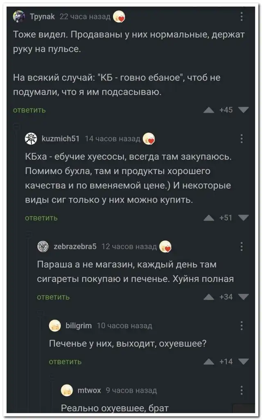Viewport: 262px width, 420px height.
Task: Downvote kuzmich51's comment with +51 rating
Action: point(243,218)
